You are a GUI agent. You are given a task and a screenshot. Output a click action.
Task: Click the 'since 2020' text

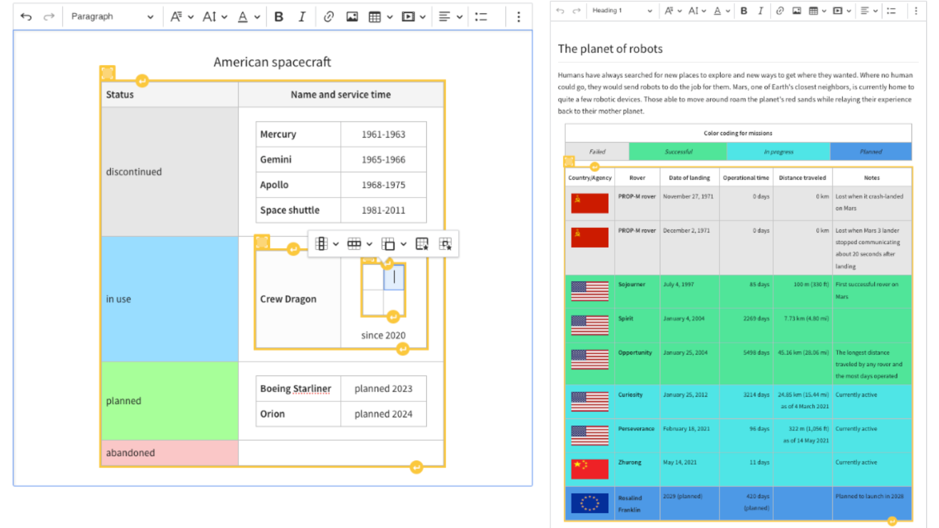(x=383, y=335)
